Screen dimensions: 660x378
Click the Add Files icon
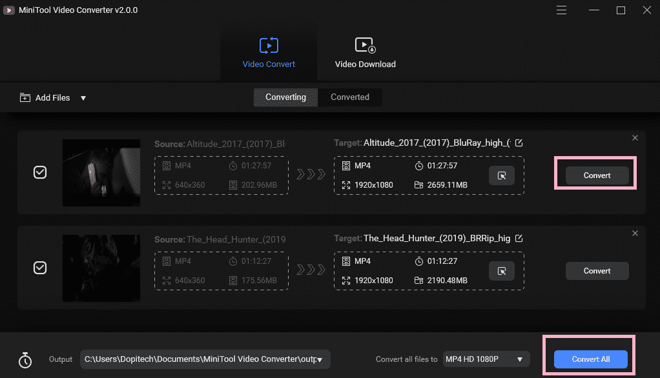[25, 97]
